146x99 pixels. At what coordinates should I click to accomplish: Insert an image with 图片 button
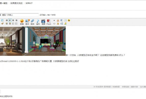point(27,22)
